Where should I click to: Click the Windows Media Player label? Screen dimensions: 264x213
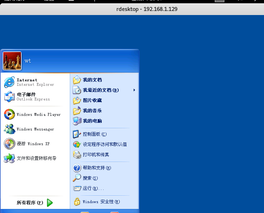coord(39,114)
